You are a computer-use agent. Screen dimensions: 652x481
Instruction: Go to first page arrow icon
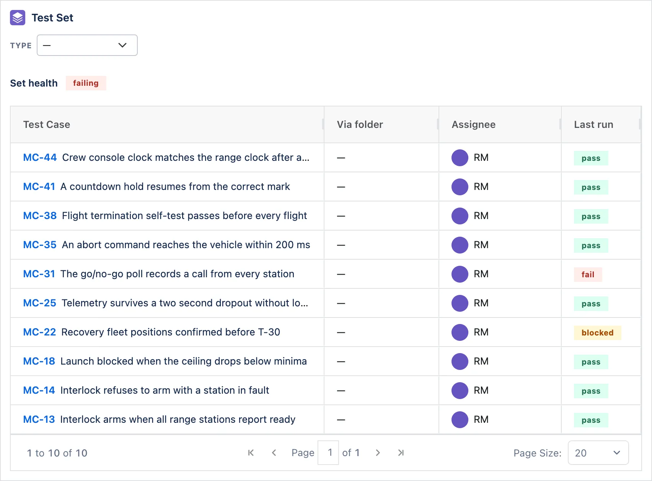coord(251,453)
